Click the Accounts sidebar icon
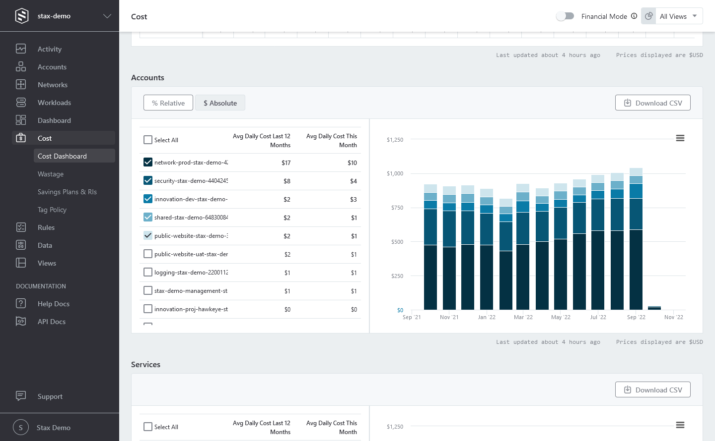 click(x=21, y=66)
